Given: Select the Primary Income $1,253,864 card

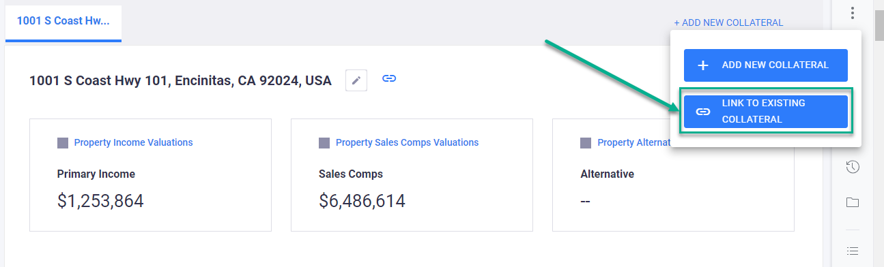Looking at the screenshot, I should point(150,175).
